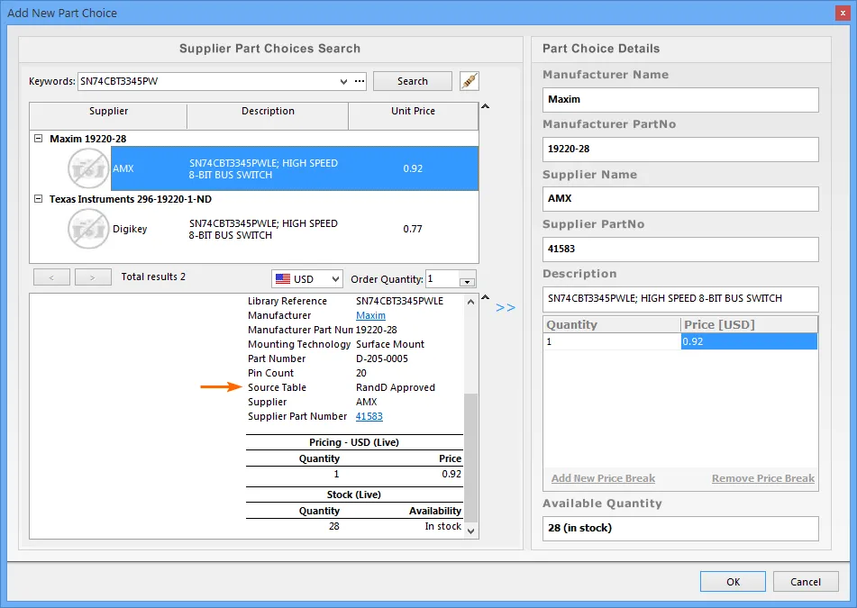Click the clear search brush icon
The width and height of the screenshot is (857, 608).
tap(469, 81)
